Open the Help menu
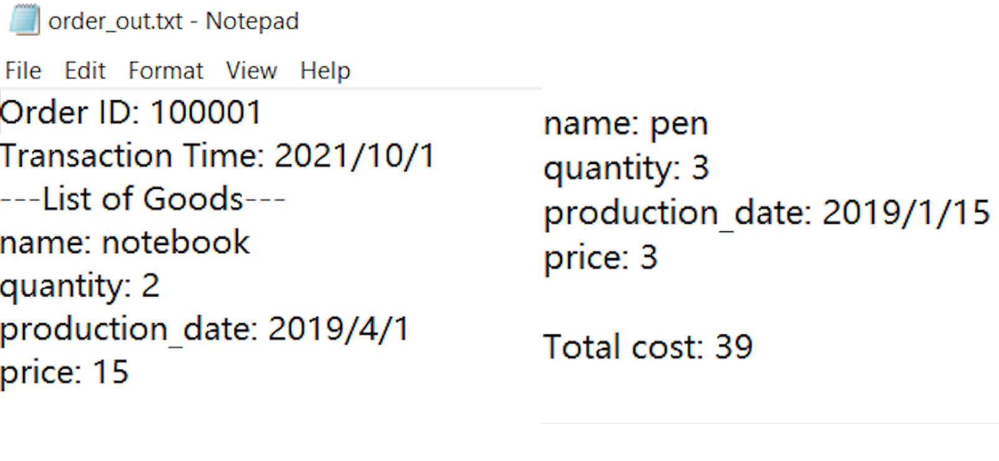The width and height of the screenshot is (999, 461). point(325,71)
